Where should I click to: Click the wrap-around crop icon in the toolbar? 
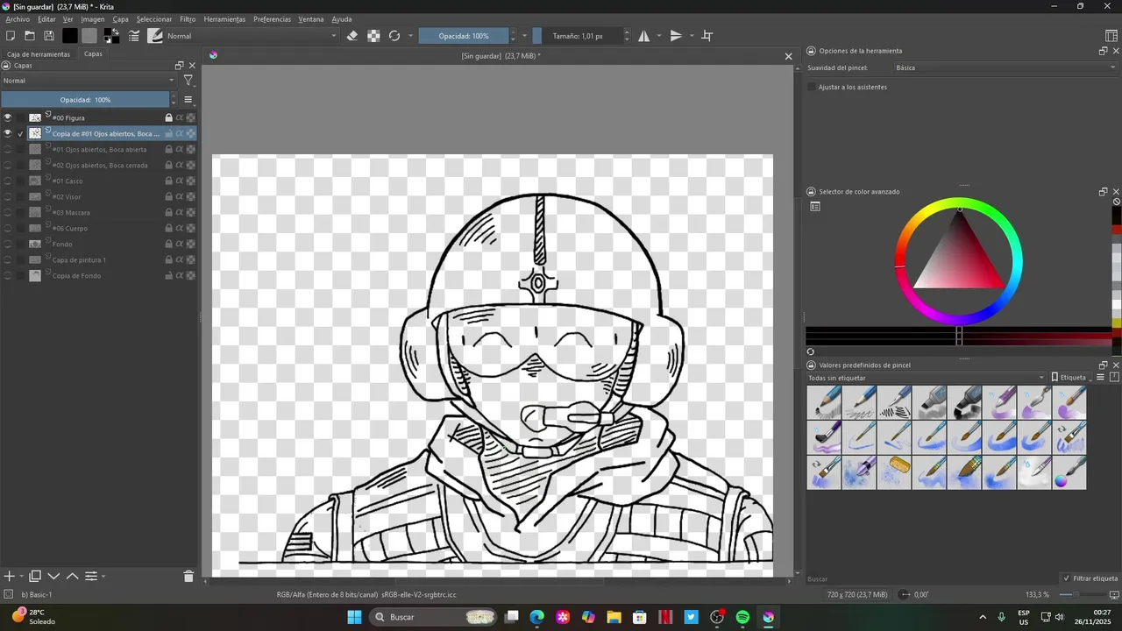pos(707,36)
